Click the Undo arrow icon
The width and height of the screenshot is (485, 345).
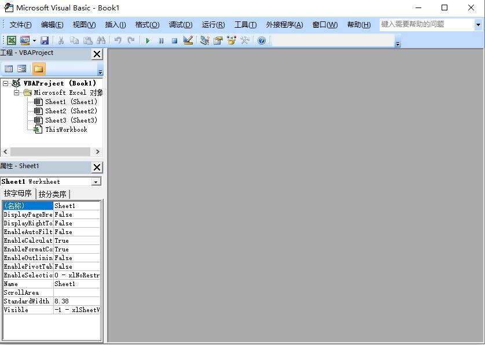(117, 40)
